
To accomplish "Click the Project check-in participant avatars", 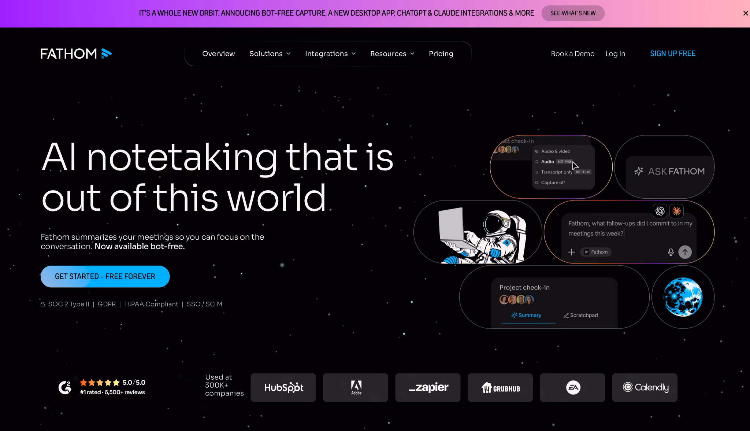I will tap(517, 300).
